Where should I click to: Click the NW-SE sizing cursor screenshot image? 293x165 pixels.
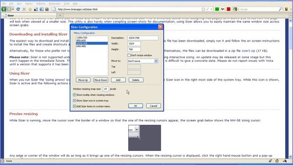[145, 138]
